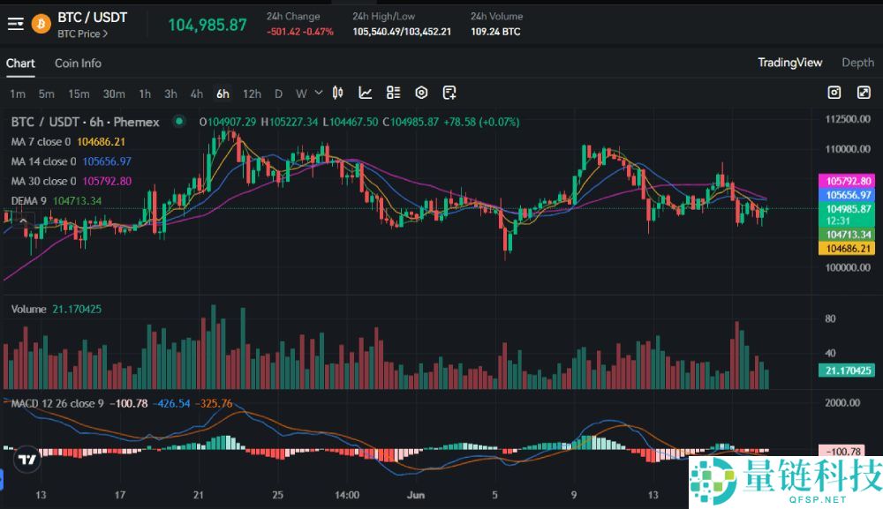Select the 15m timeframe
Screen dimensions: 883x509
[79, 94]
